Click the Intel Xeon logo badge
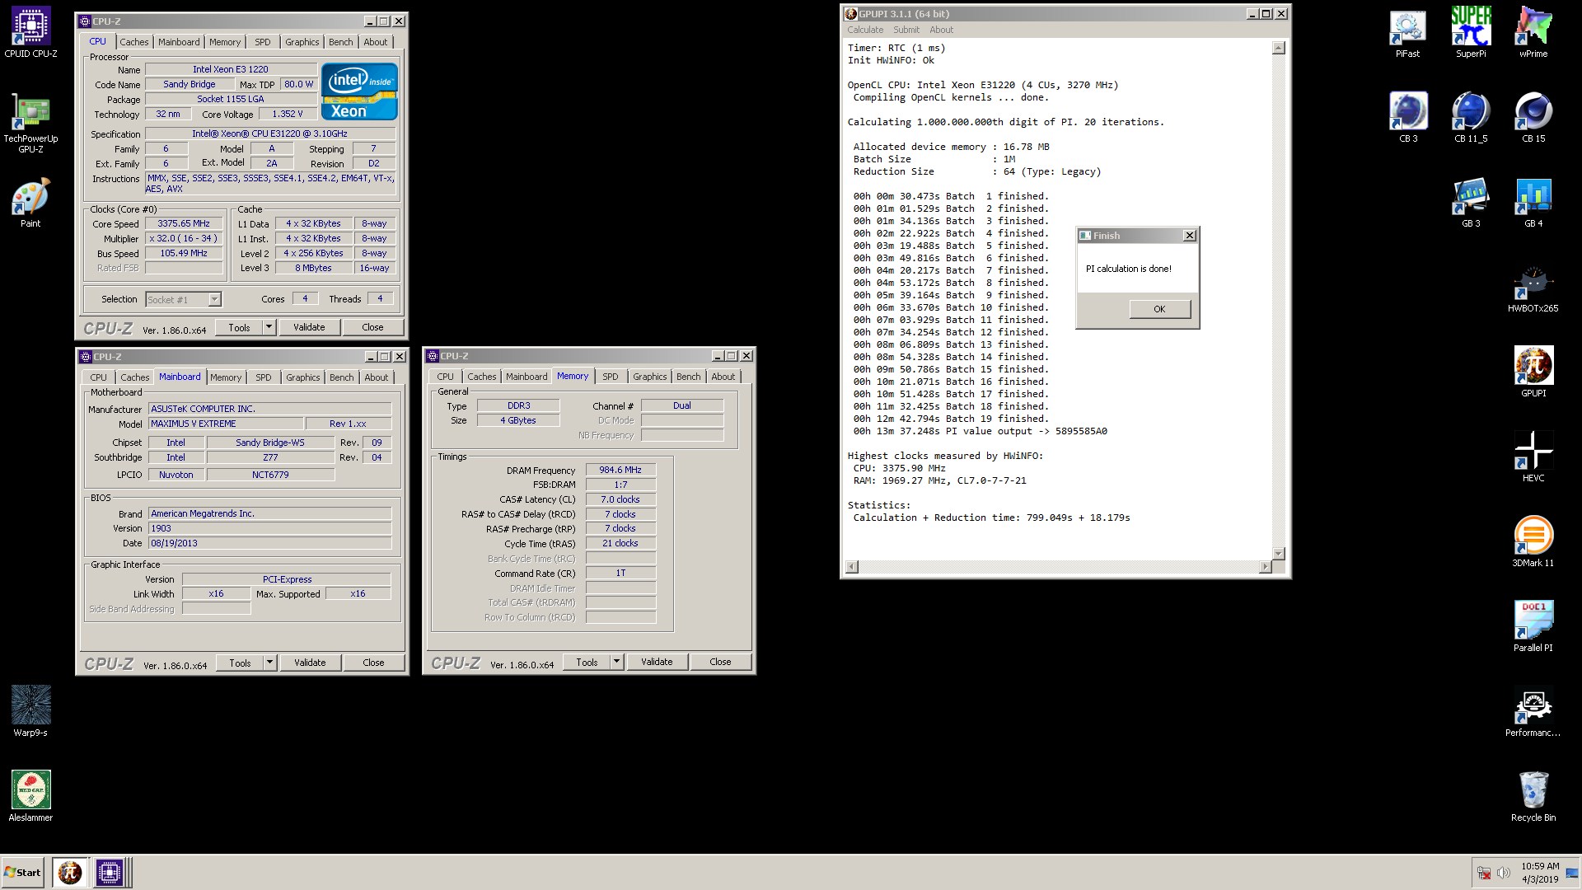This screenshot has height=890, width=1582. 359,91
